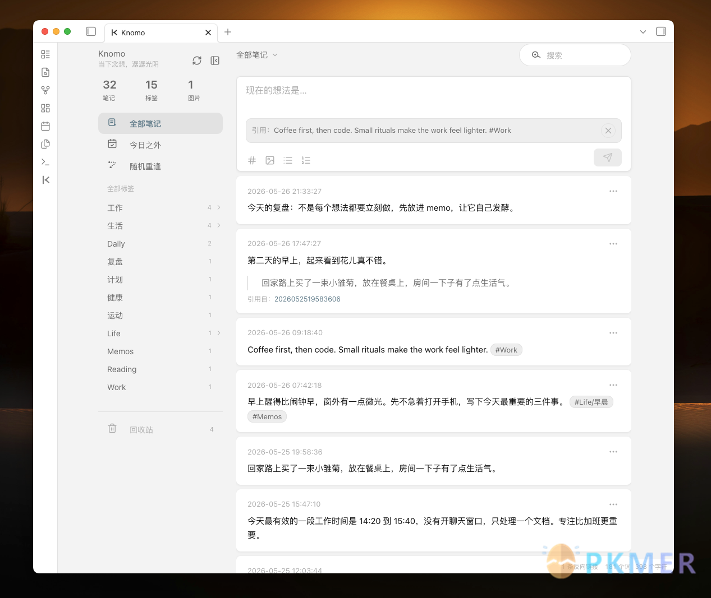Click the 现在的想法是 memo input area
Image resolution: width=711 pixels, height=598 pixels.
point(433,95)
